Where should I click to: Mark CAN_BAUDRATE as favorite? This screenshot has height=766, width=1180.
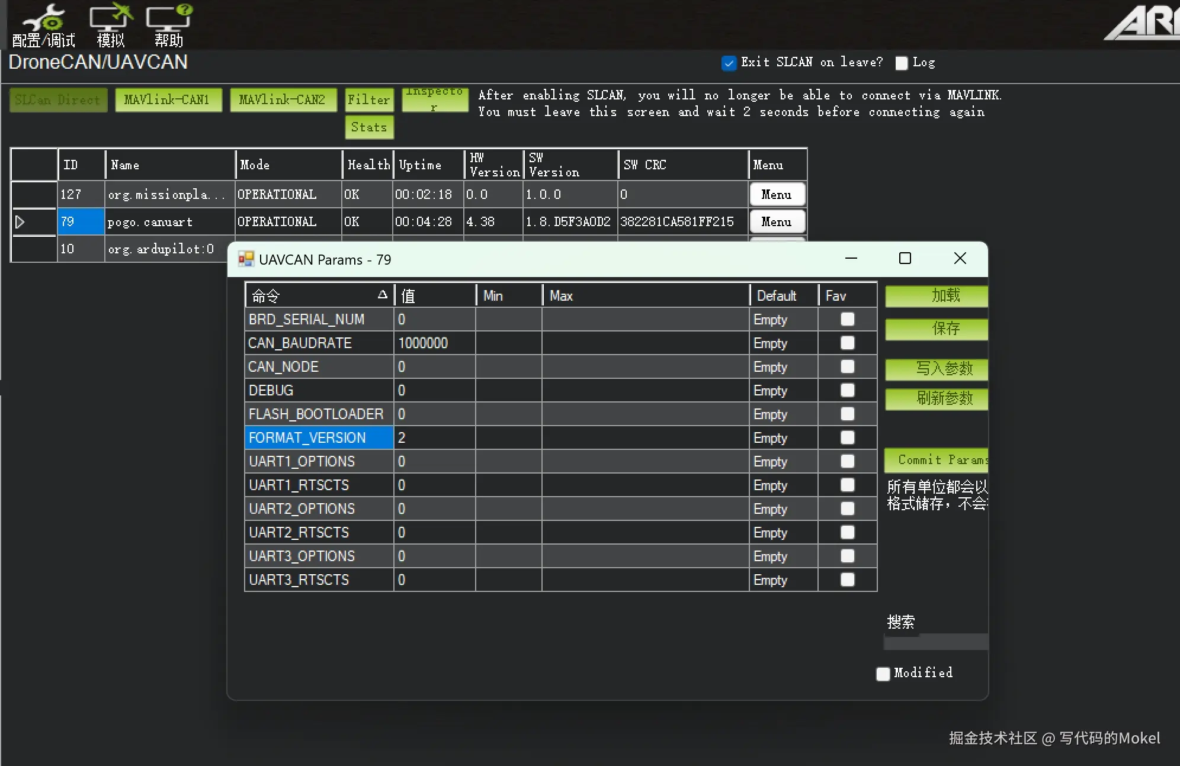click(x=847, y=343)
